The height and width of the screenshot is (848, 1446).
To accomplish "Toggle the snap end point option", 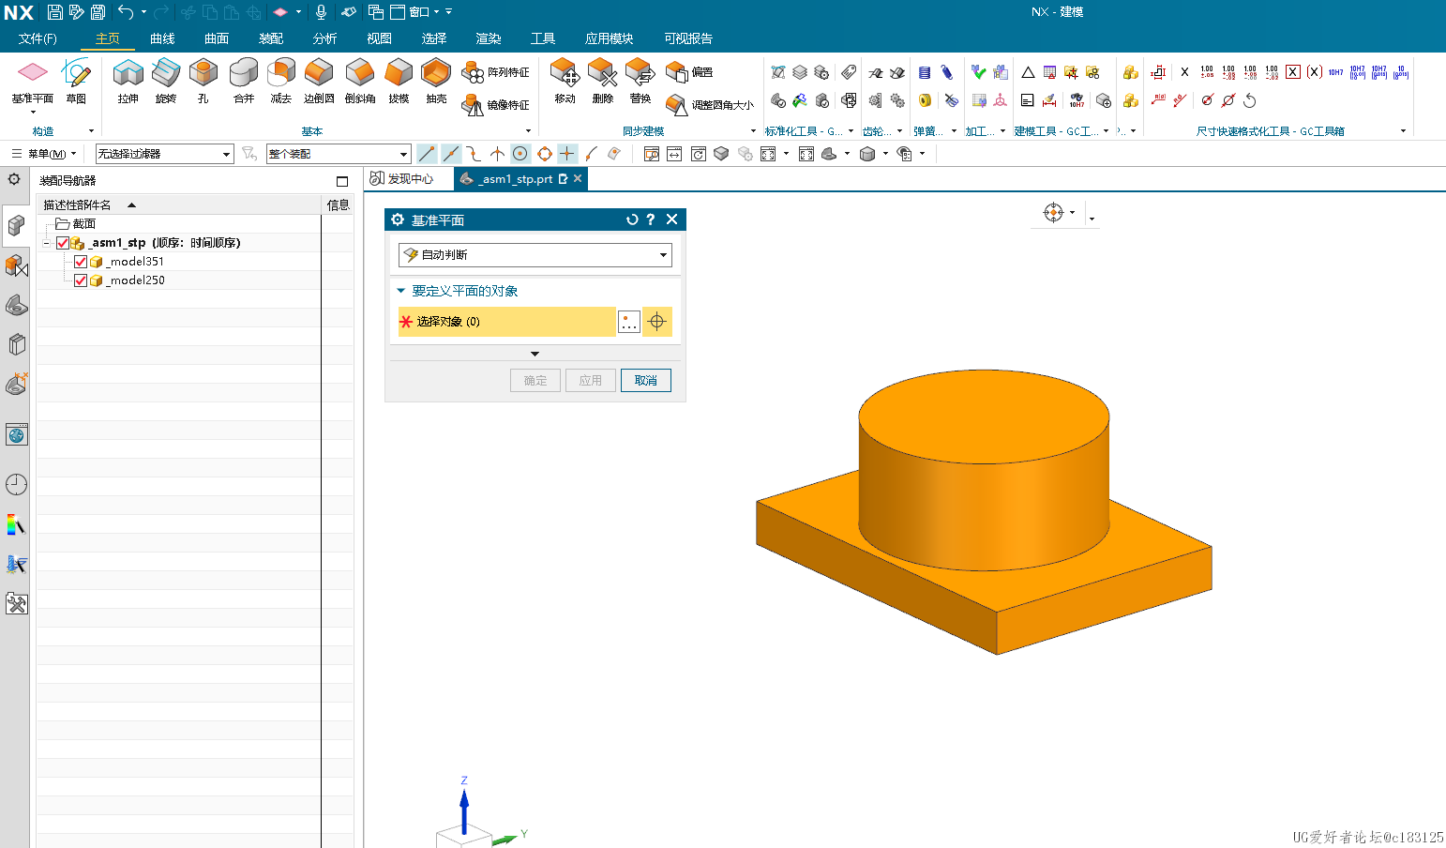I will [x=427, y=154].
